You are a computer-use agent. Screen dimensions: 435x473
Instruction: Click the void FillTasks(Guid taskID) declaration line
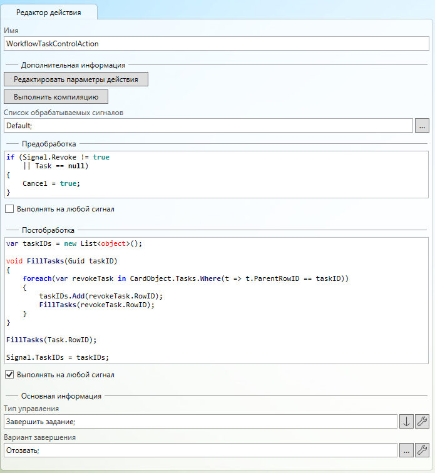click(x=62, y=260)
